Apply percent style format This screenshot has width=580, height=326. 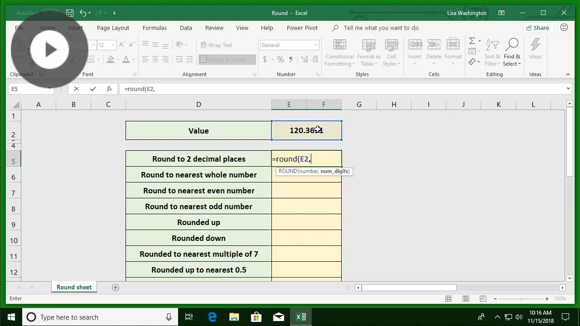tap(280, 59)
